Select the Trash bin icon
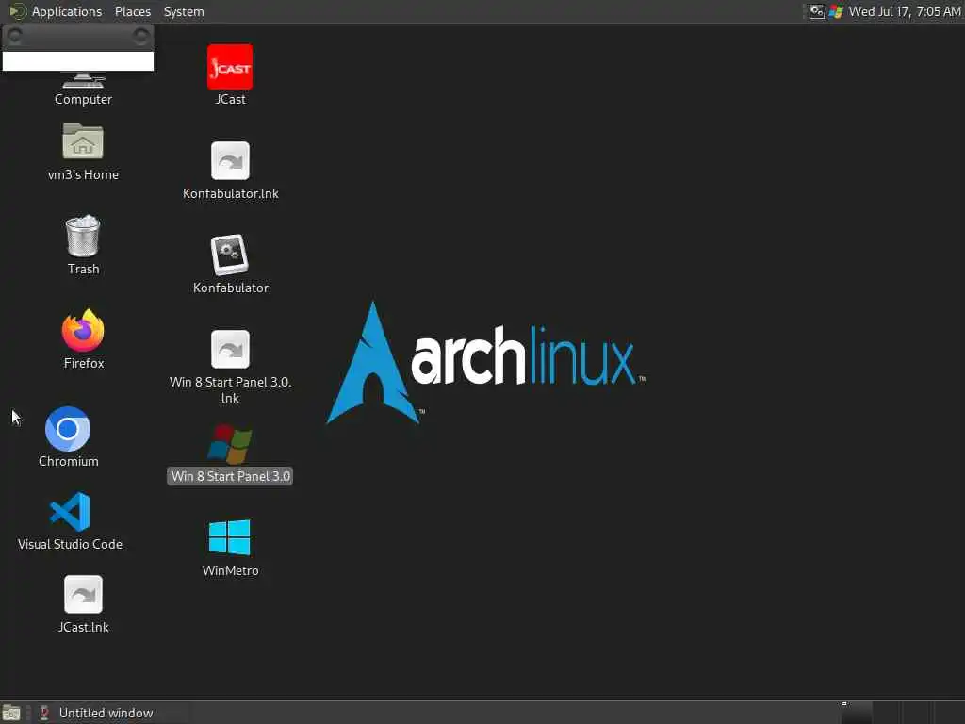965x724 pixels. tap(83, 235)
